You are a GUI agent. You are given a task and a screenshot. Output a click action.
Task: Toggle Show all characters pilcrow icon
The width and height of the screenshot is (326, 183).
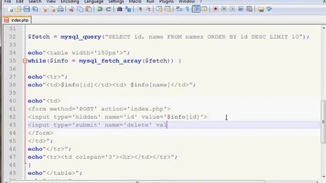[187, 9]
